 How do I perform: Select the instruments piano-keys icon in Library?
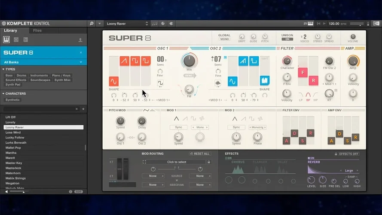pyautogui.click(x=6, y=40)
